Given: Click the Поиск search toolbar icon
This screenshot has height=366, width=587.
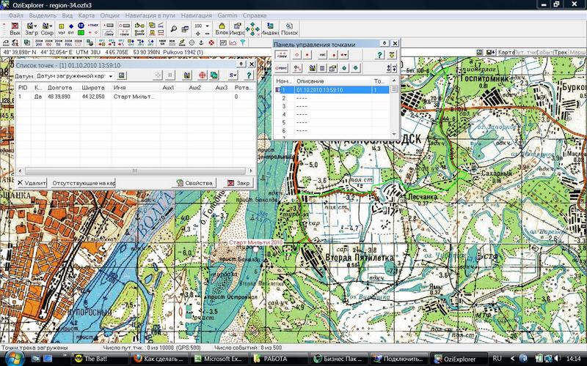Looking at the screenshot, I should coord(289,29).
